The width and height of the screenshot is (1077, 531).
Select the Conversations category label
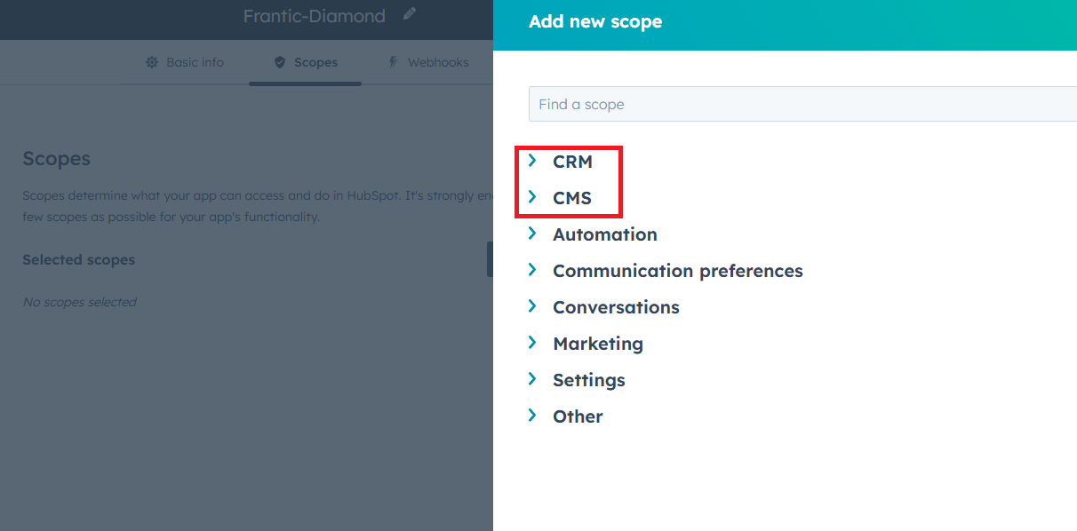616,307
